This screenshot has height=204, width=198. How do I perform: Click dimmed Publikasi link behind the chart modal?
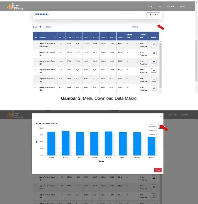tap(173, 115)
